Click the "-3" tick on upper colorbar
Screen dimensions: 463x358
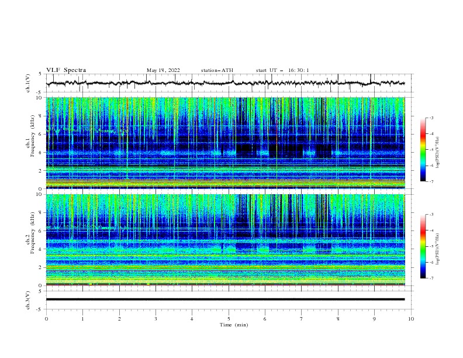coord(431,118)
